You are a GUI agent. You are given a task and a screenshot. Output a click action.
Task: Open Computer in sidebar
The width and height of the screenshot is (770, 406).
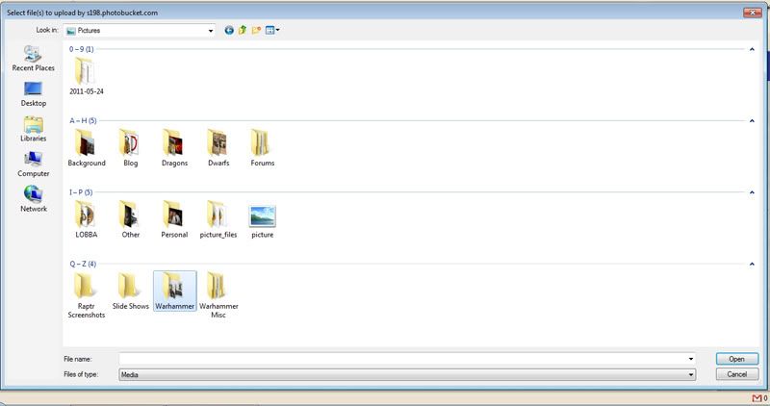(34, 165)
